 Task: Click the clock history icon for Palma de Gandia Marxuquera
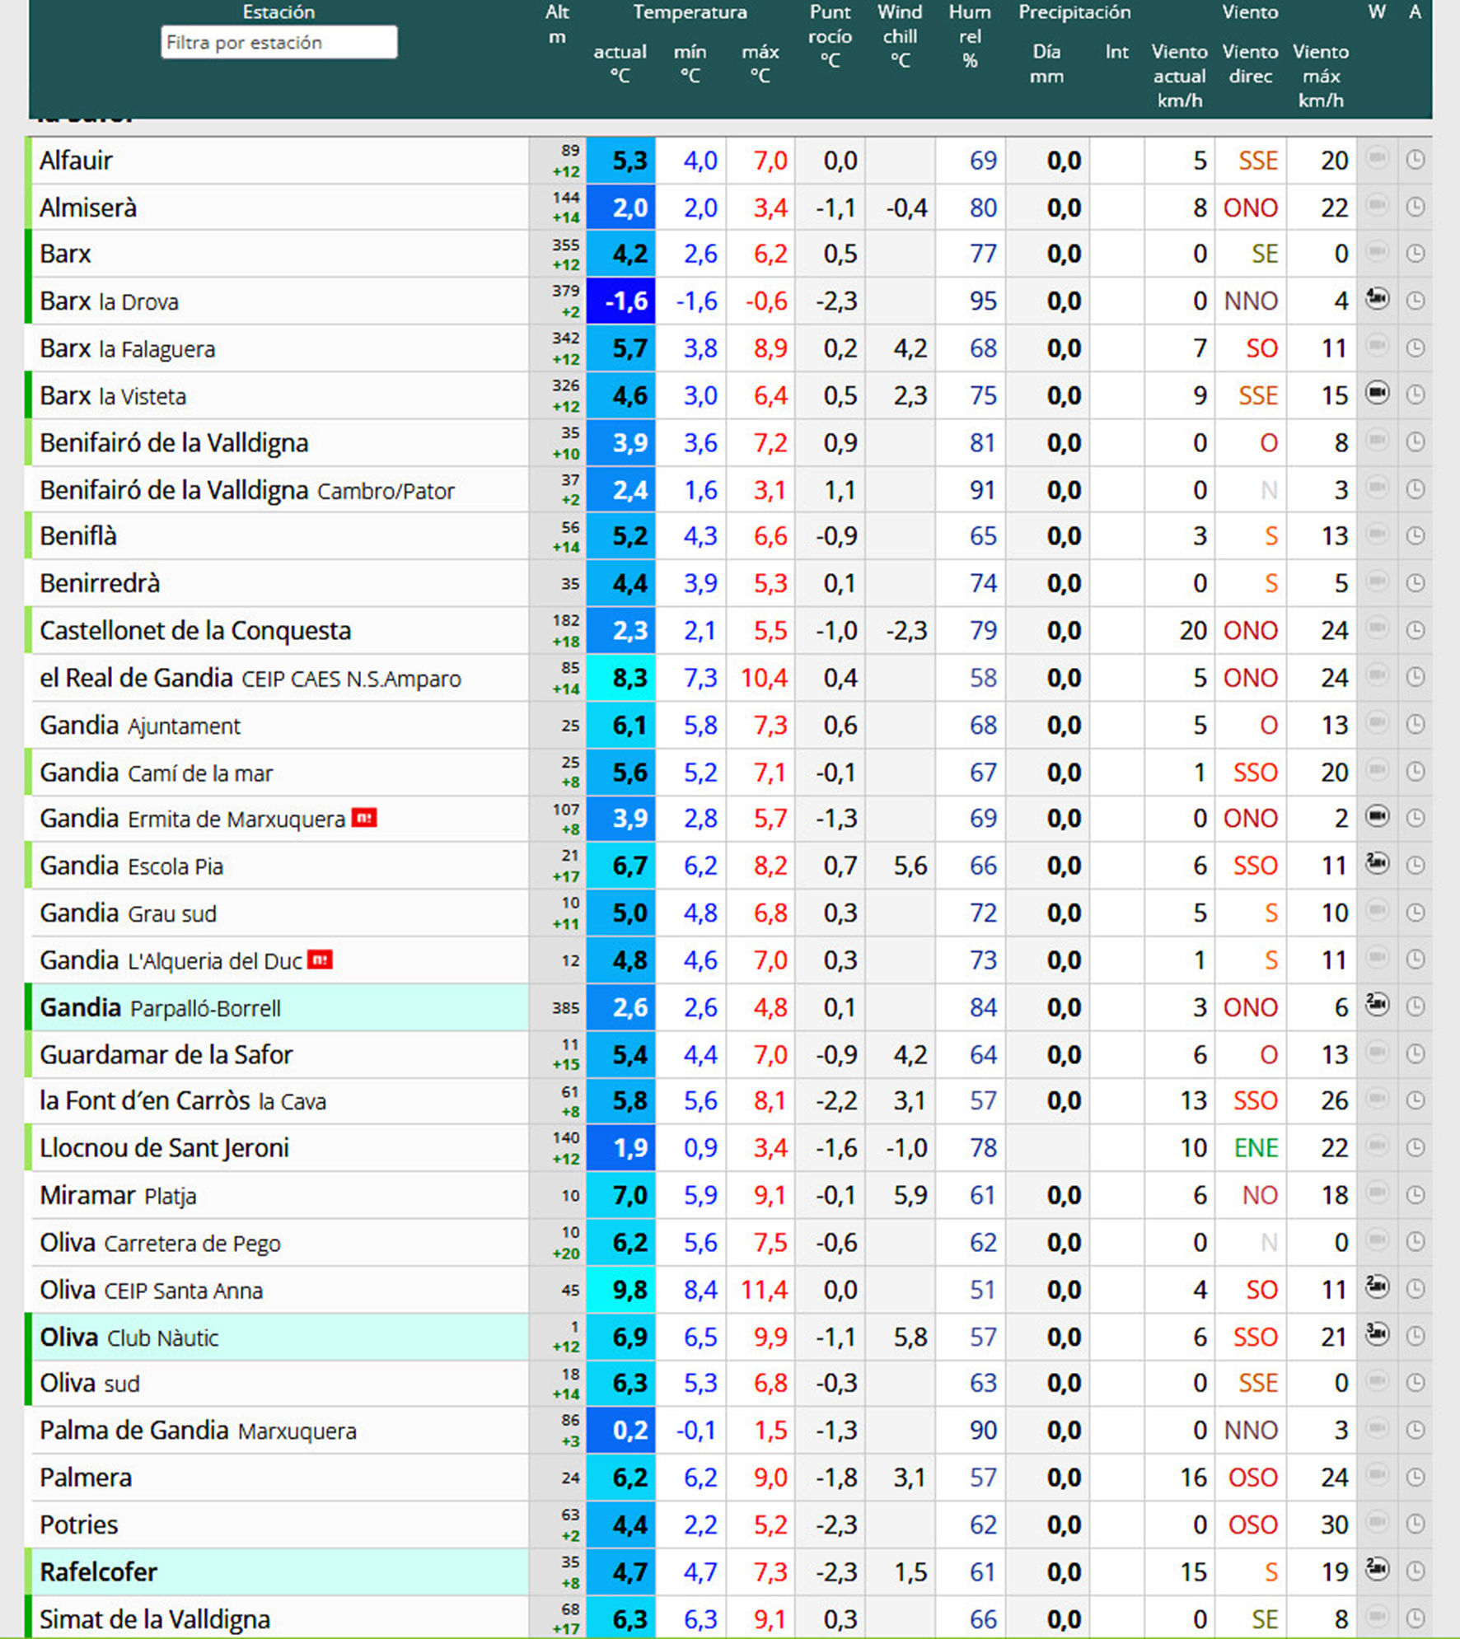[x=1416, y=1430]
